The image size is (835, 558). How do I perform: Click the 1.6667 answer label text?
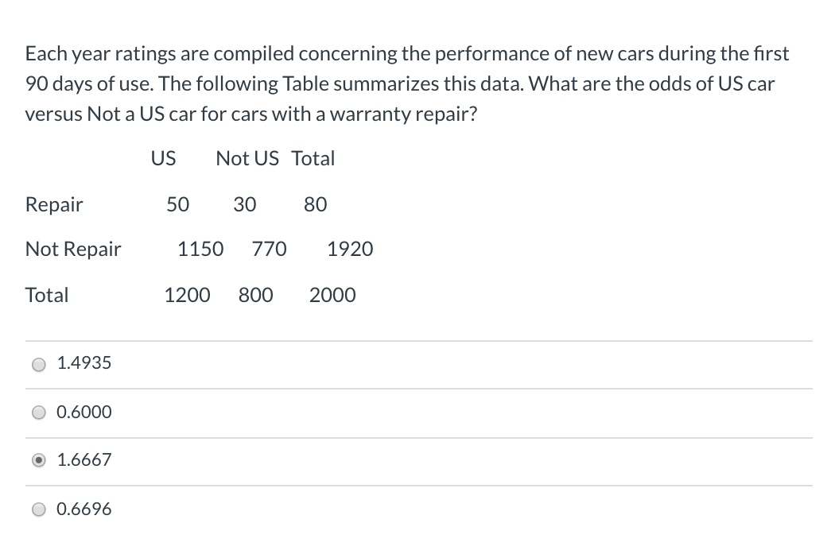(x=85, y=460)
